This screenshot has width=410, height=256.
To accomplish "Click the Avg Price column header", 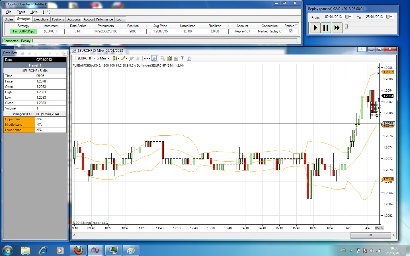I will tap(160, 26).
